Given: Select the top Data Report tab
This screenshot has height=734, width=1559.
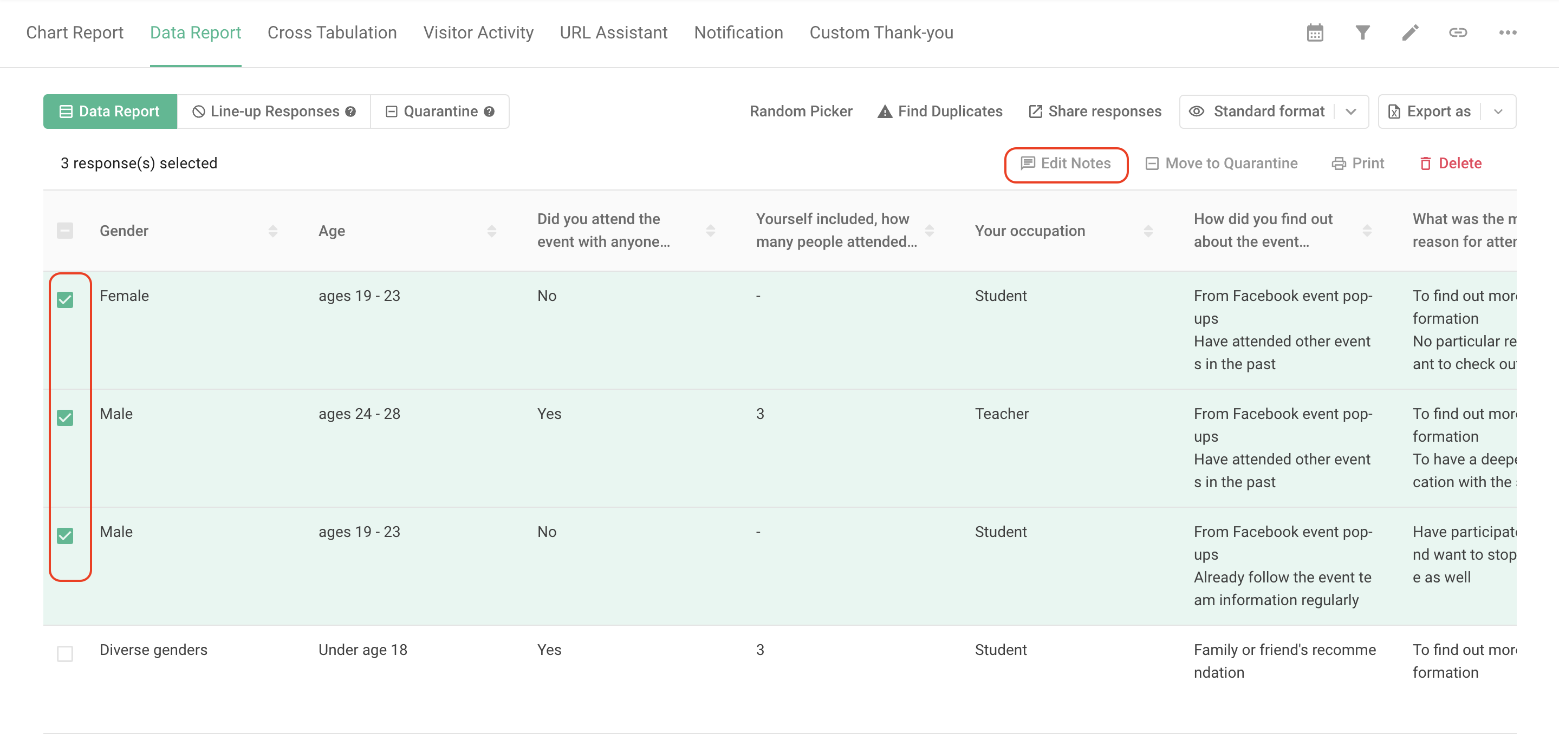Looking at the screenshot, I should point(196,32).
